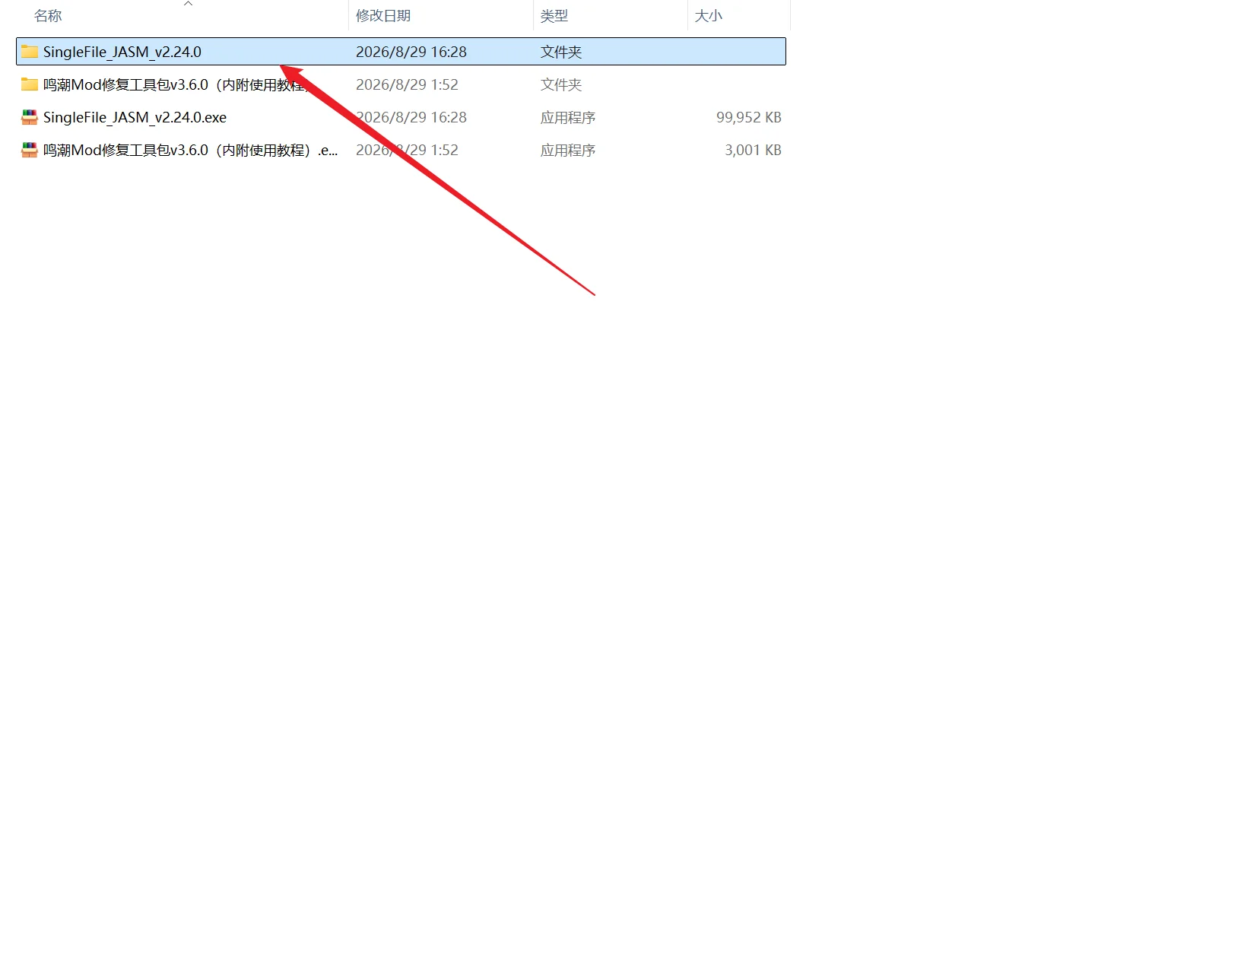Click the 鸣潮Mod修复工具包v3.6.0 folder icon
This screenshot has height=968, width=1244.
(30, 84)
